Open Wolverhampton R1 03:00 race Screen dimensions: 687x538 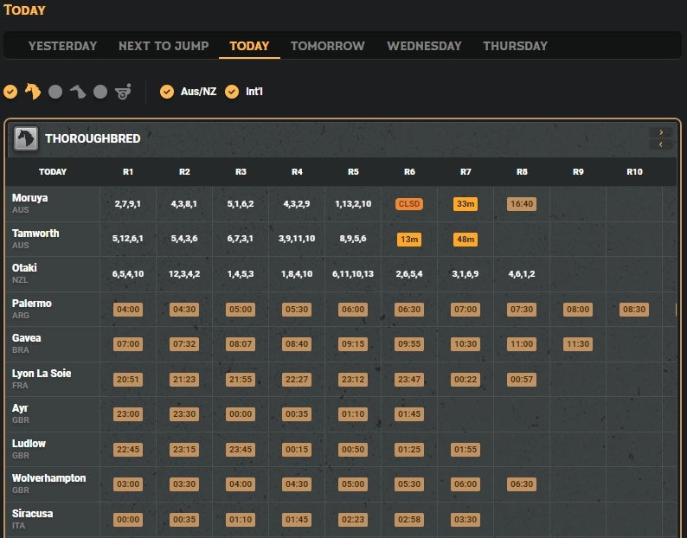click(128, 484)
